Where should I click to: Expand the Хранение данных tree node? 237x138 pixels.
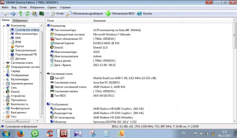(4, 84)
